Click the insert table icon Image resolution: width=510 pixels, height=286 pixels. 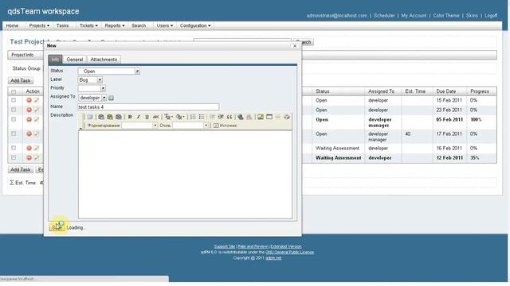pos(269,117)
